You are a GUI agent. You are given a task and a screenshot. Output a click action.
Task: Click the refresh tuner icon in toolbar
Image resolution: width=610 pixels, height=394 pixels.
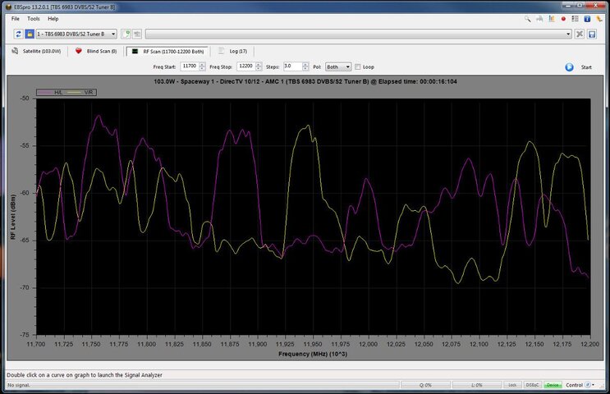pos(18,34)
